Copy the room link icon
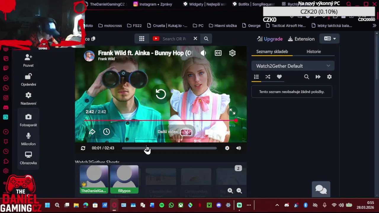Image resolution: width=379 pixels, height=213 pixels. click(93, 39)
